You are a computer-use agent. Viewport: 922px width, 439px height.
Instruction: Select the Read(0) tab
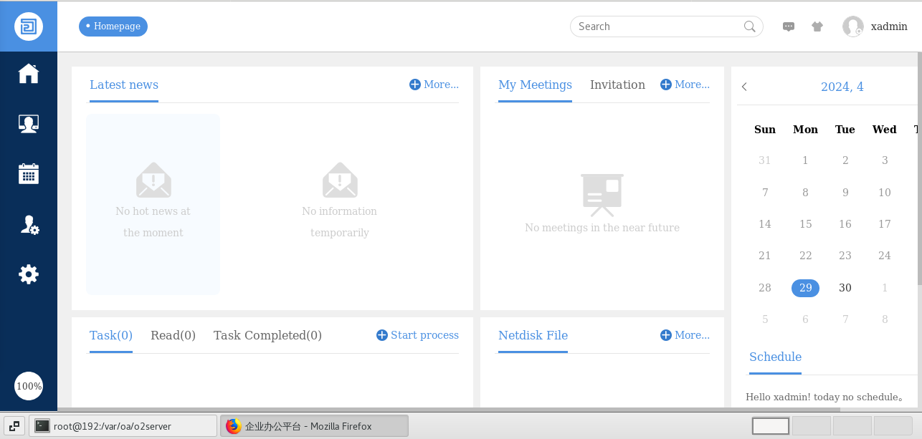point(173,335)
